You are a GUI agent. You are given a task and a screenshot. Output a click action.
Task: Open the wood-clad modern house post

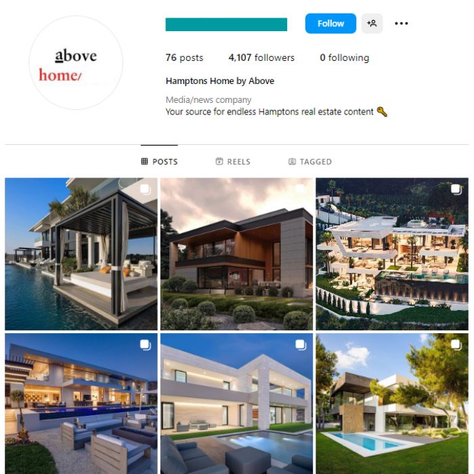236,254
